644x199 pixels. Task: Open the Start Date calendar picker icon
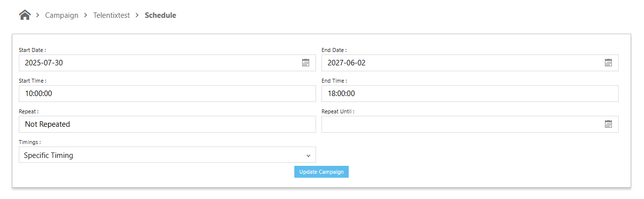[306, 63]
